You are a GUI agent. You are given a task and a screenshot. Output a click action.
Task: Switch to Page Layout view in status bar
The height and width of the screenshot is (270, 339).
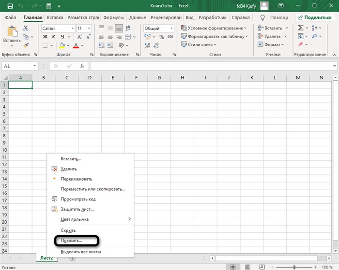247,267
